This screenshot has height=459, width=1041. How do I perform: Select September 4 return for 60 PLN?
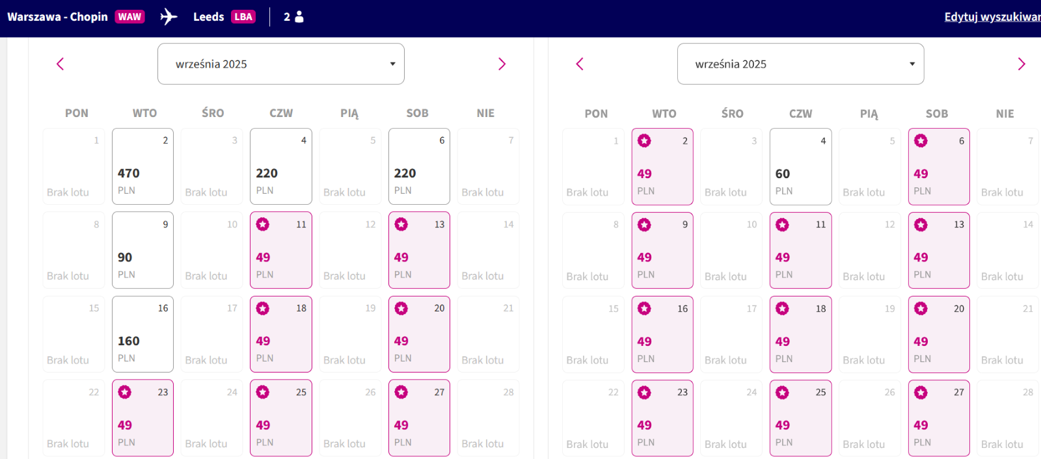800,166
